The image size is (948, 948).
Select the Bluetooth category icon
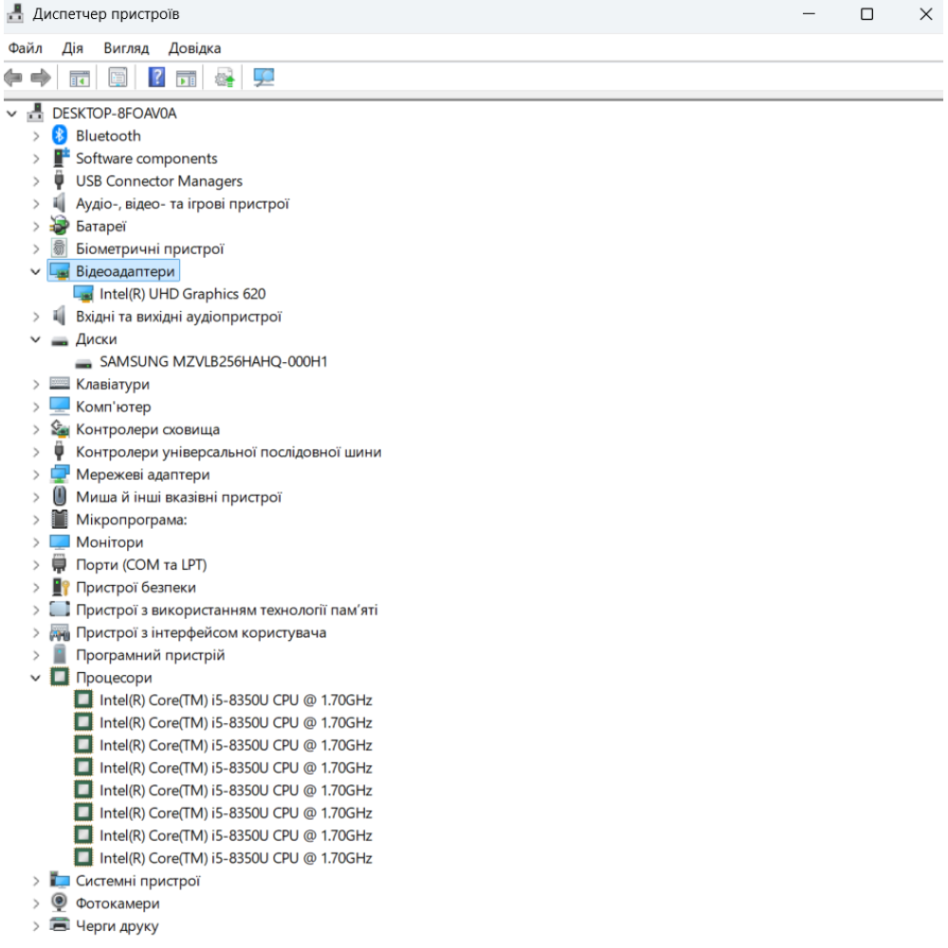click(60, 136)
